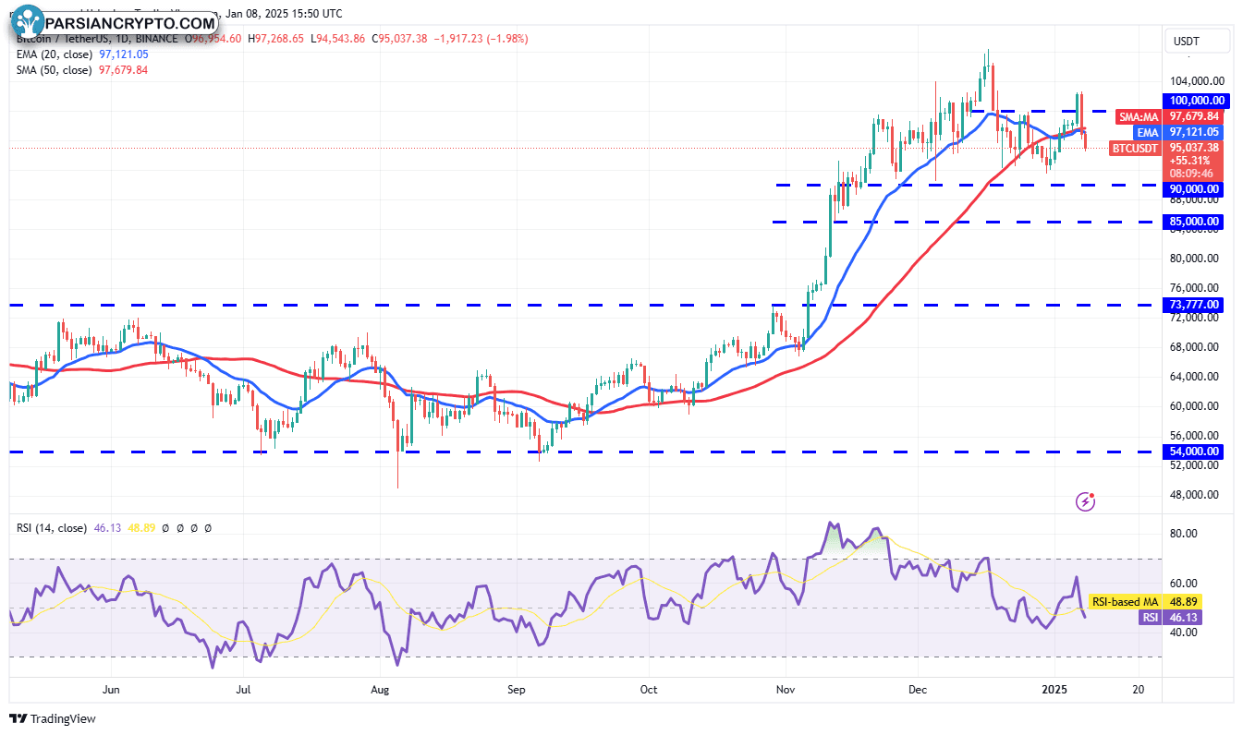Click the RSI 46.13 value label
This screenshot has height=735, width=1243.
[1169, 618]
